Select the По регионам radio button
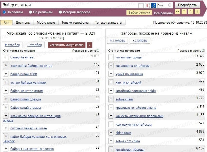This screenshot has width=207, height=152. [30, 12]
